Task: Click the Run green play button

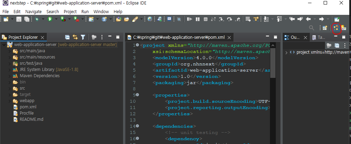Action: pos(50,19)
